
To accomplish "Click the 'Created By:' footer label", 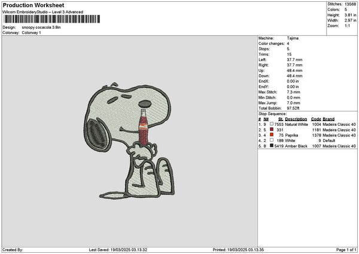I will pyautogui.click(x=13, y=250).
